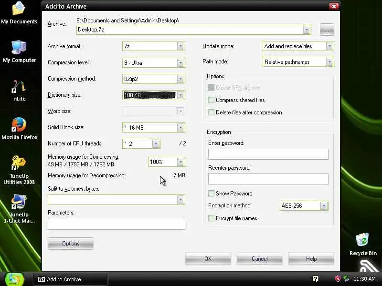Viewport: 382px width, 286px height.
Task: Click the browse (...) button
Action: coord(327,30)
